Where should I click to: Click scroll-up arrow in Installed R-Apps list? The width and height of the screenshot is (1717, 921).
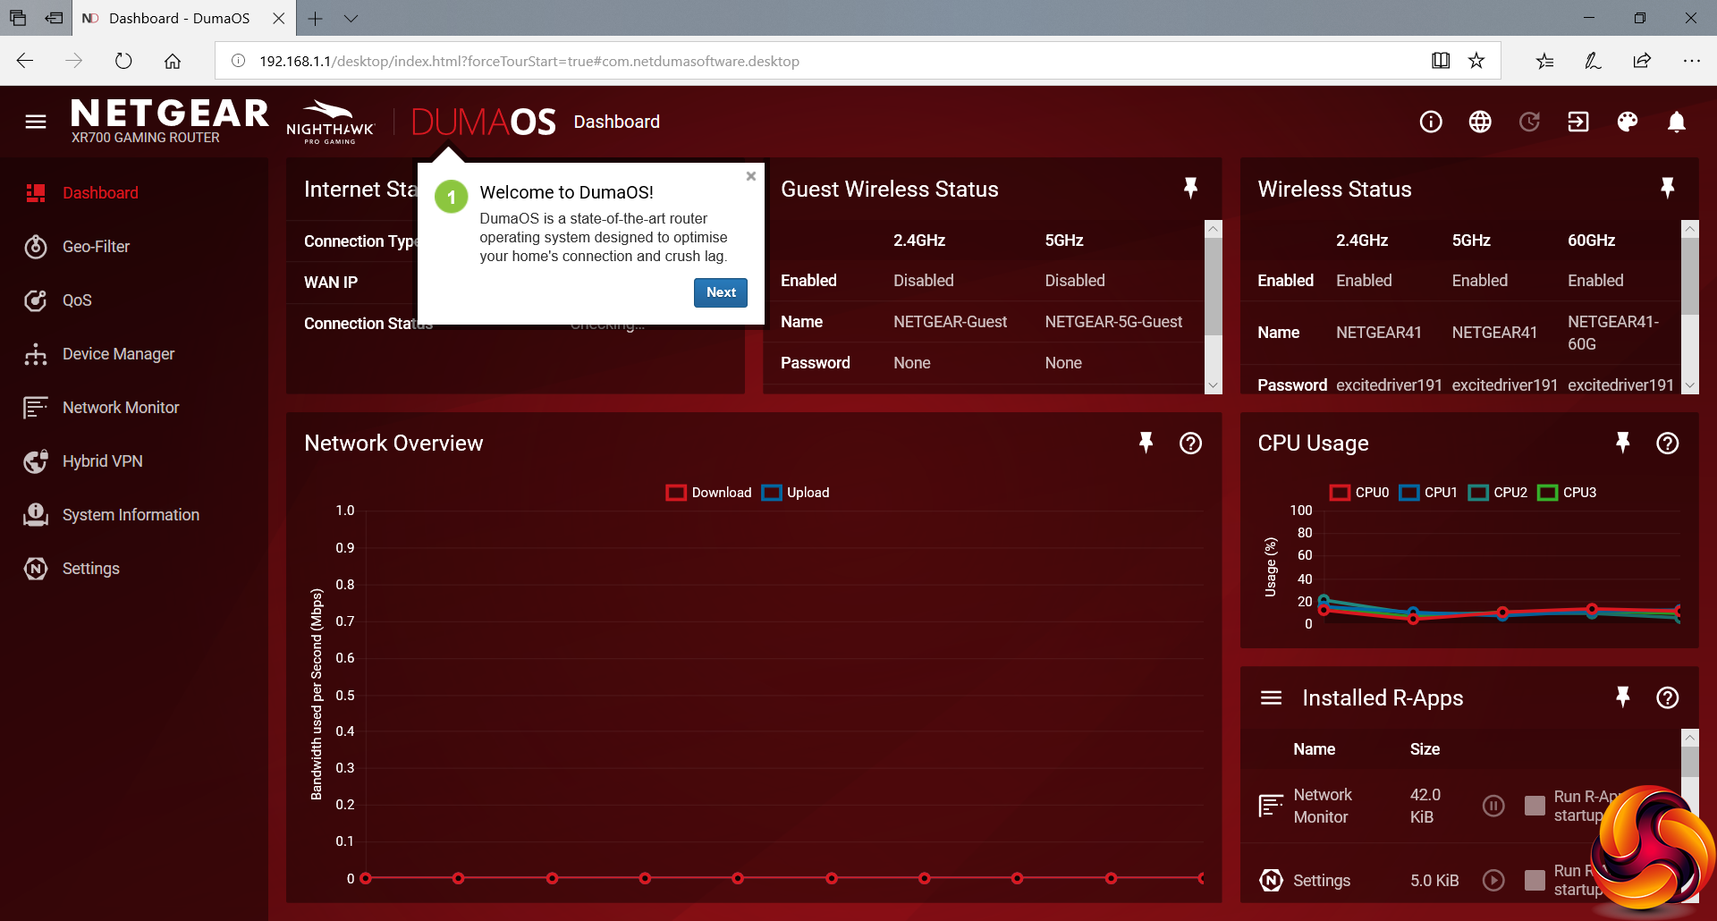[1689, 739]
